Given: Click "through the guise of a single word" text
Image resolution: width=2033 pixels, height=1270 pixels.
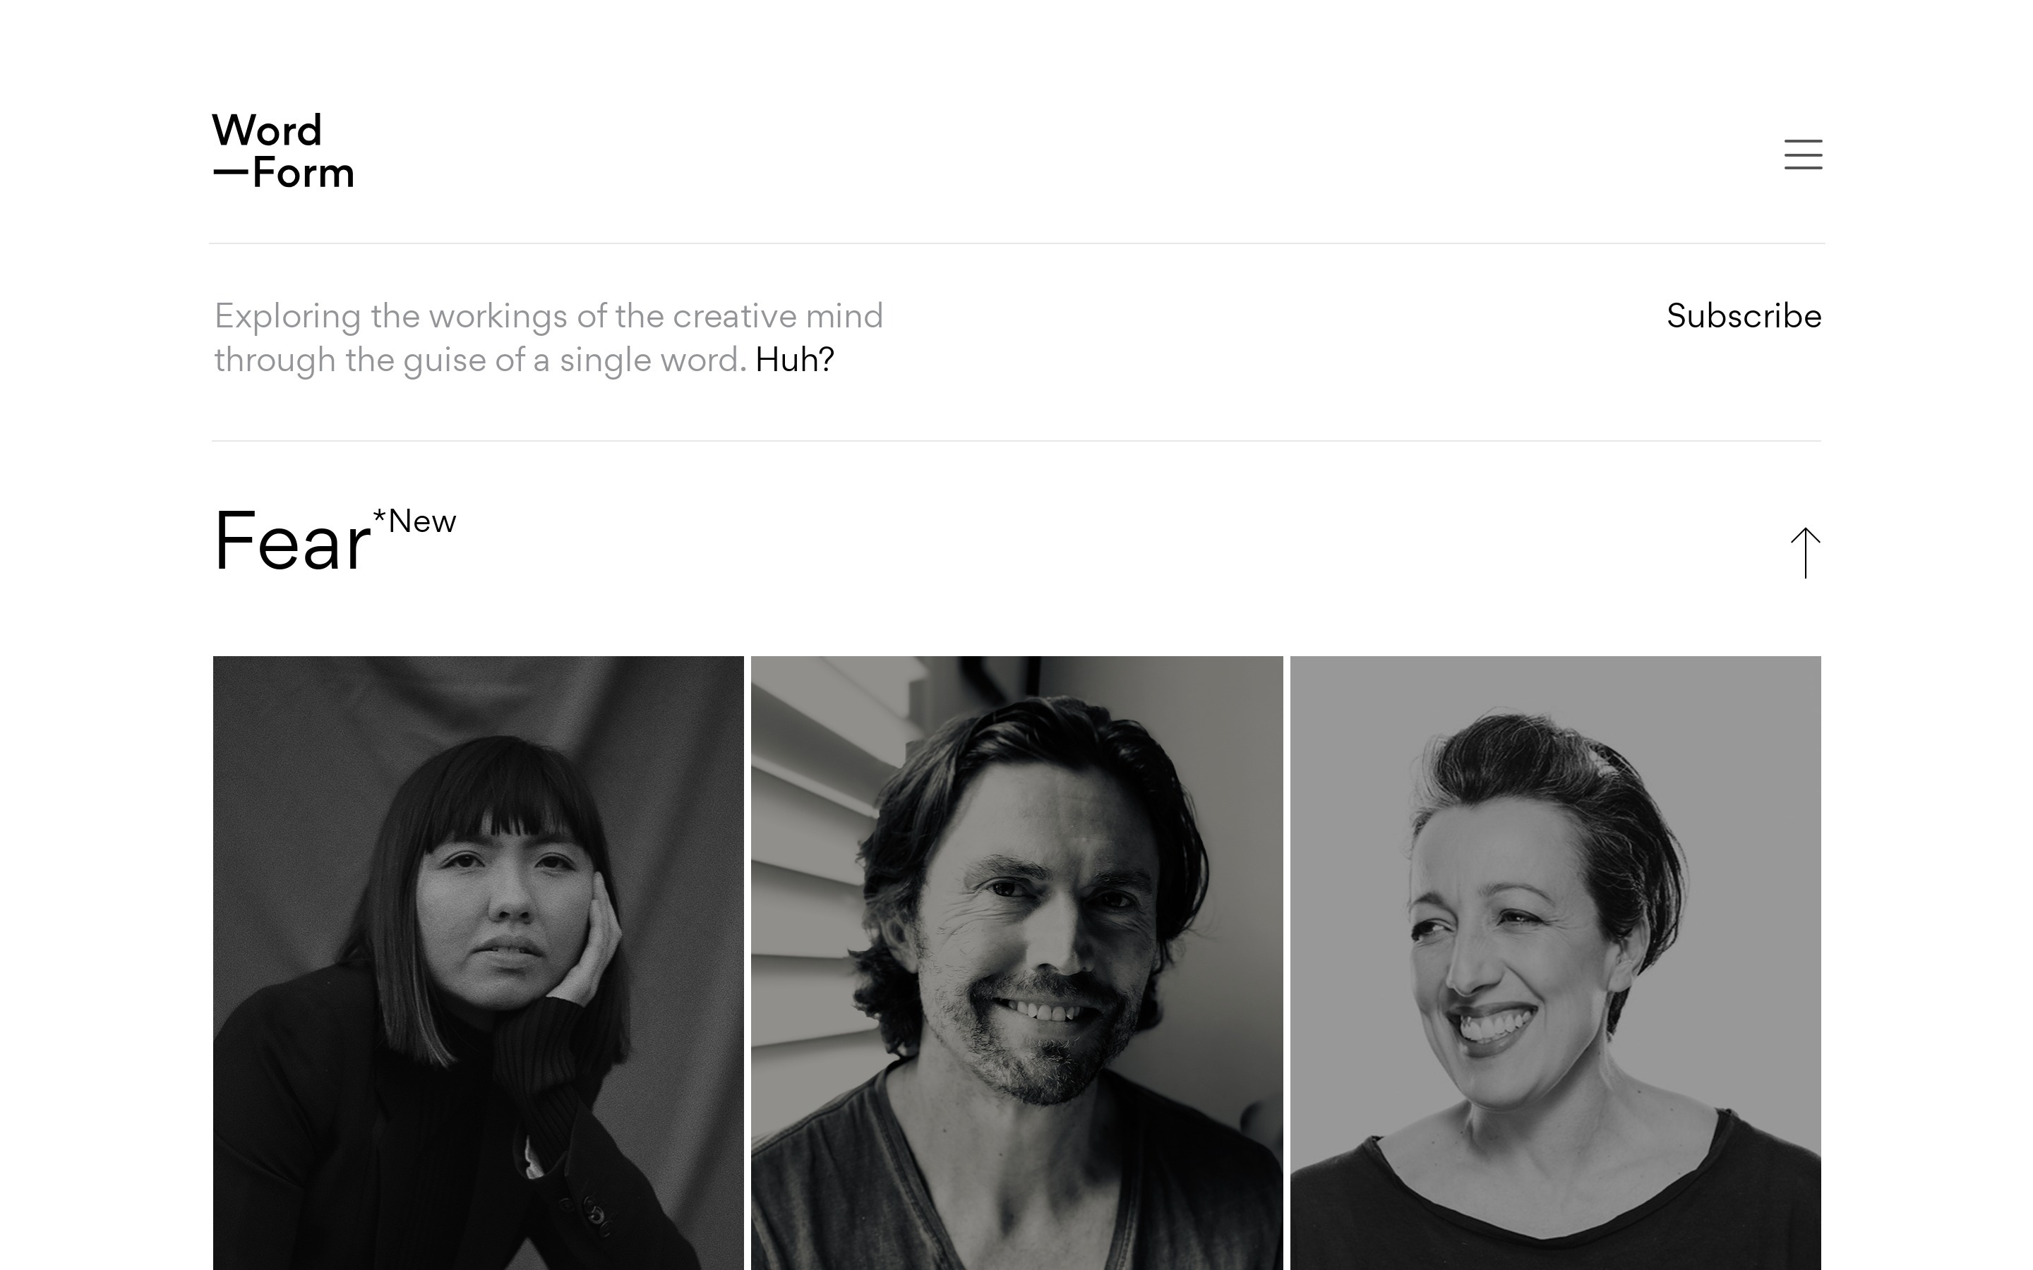Looking at the screenshot, I should 480,361.
